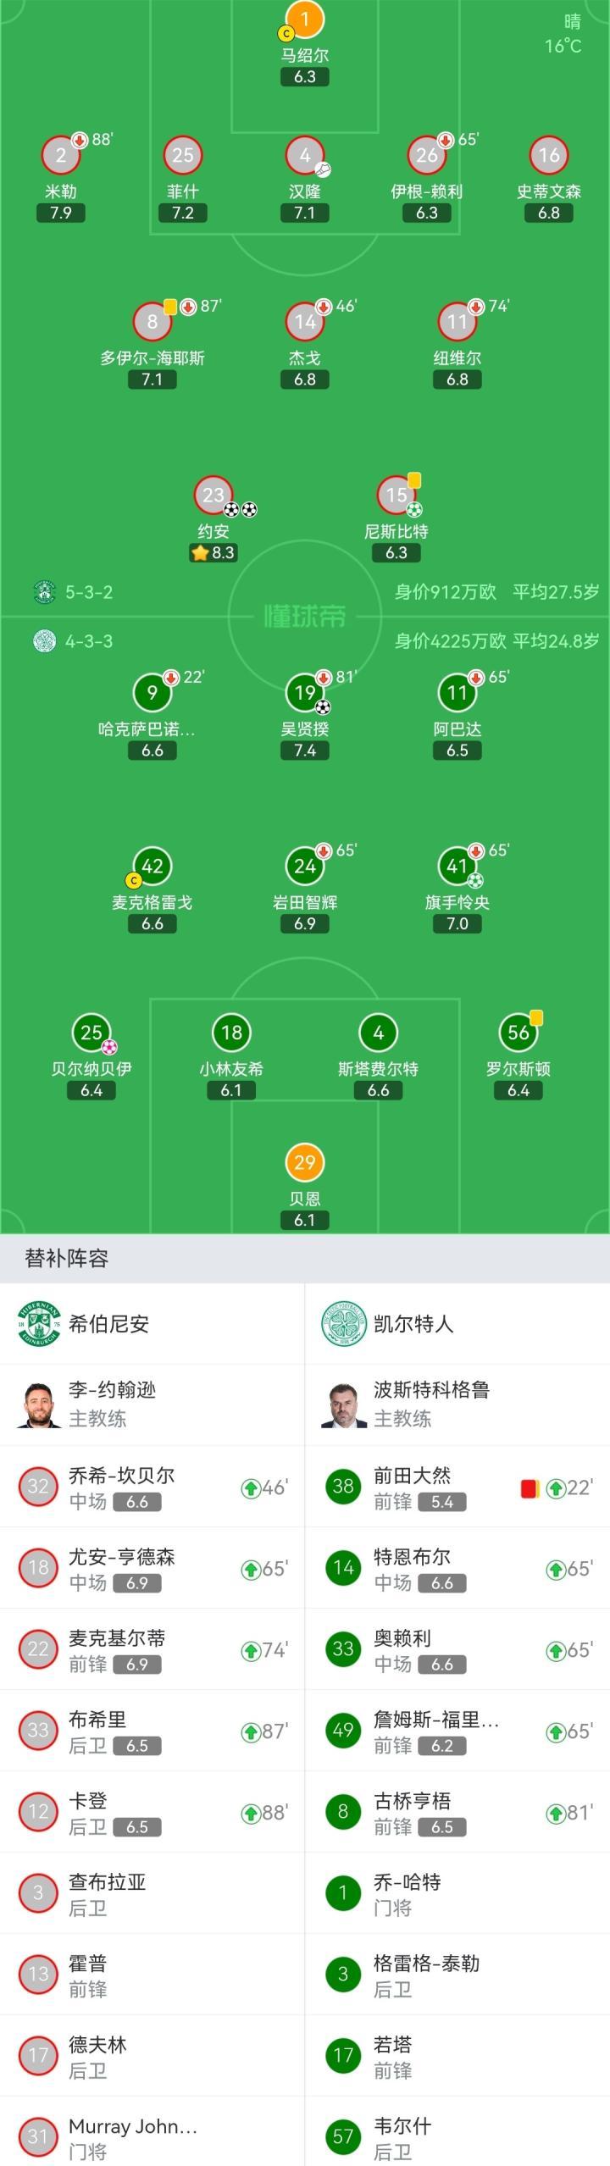Select 吴贤揆 number 19 player icon
This screenshot has width=610, height=2166.
305,693
